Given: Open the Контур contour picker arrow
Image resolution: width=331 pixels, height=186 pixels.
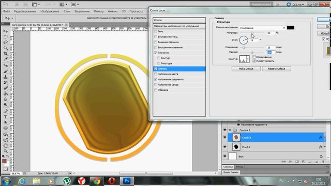Looking at the screenshot, I should coord(248,59).
